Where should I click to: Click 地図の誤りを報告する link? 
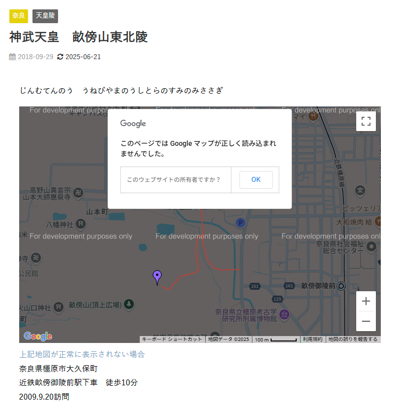[x=353, y=340]
